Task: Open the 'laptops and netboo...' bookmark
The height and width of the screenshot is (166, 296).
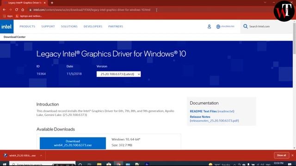Action: click(x=29, y=16)
